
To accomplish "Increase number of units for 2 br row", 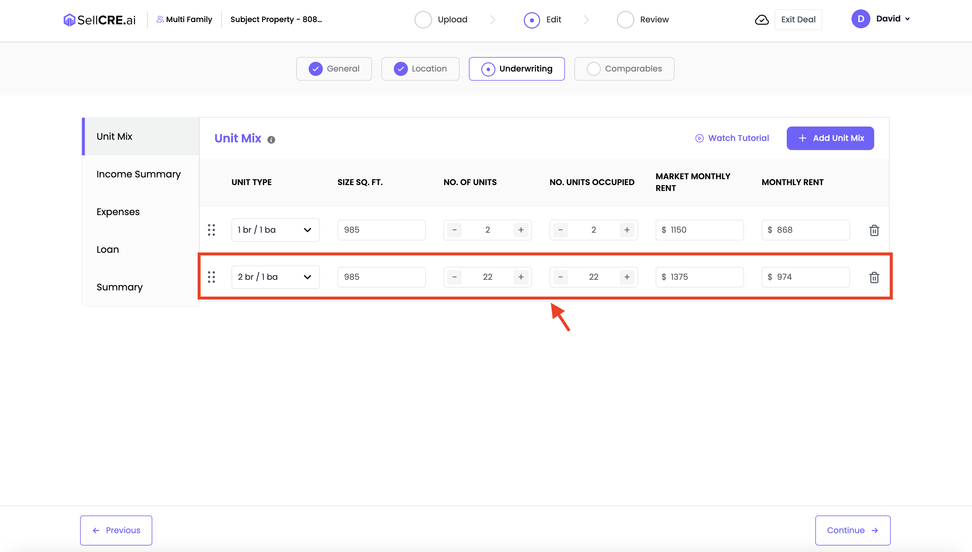I will (x=520, y=277).
